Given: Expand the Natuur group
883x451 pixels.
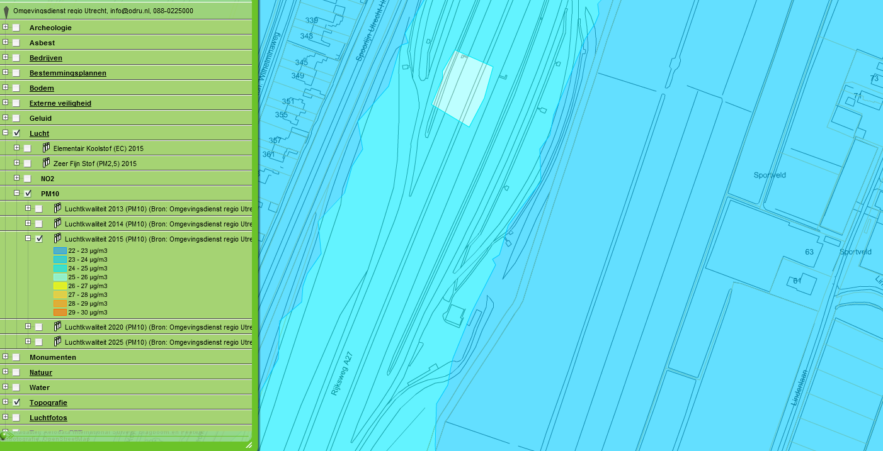Looking at the screenshot, I should point(5,372).
